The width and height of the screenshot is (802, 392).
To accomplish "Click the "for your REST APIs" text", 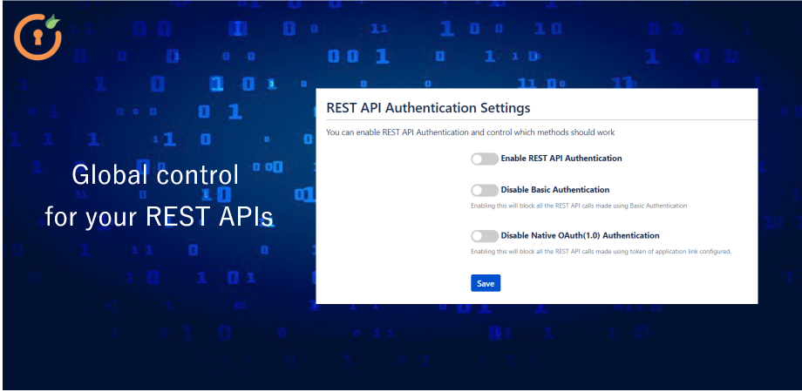I will (160, 216).
